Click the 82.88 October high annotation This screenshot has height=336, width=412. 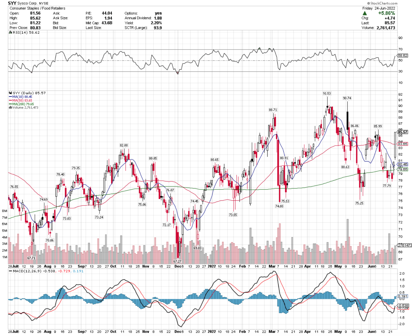coord(124,145)
